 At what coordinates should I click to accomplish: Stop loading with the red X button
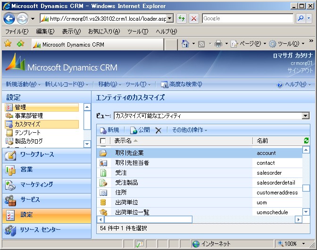[x=194, y=18]
